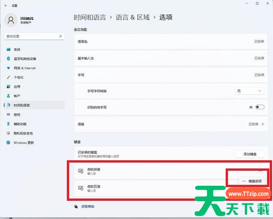Open 帐户 settings category
This screenshot has width=273, height=219.
point(34,96)
